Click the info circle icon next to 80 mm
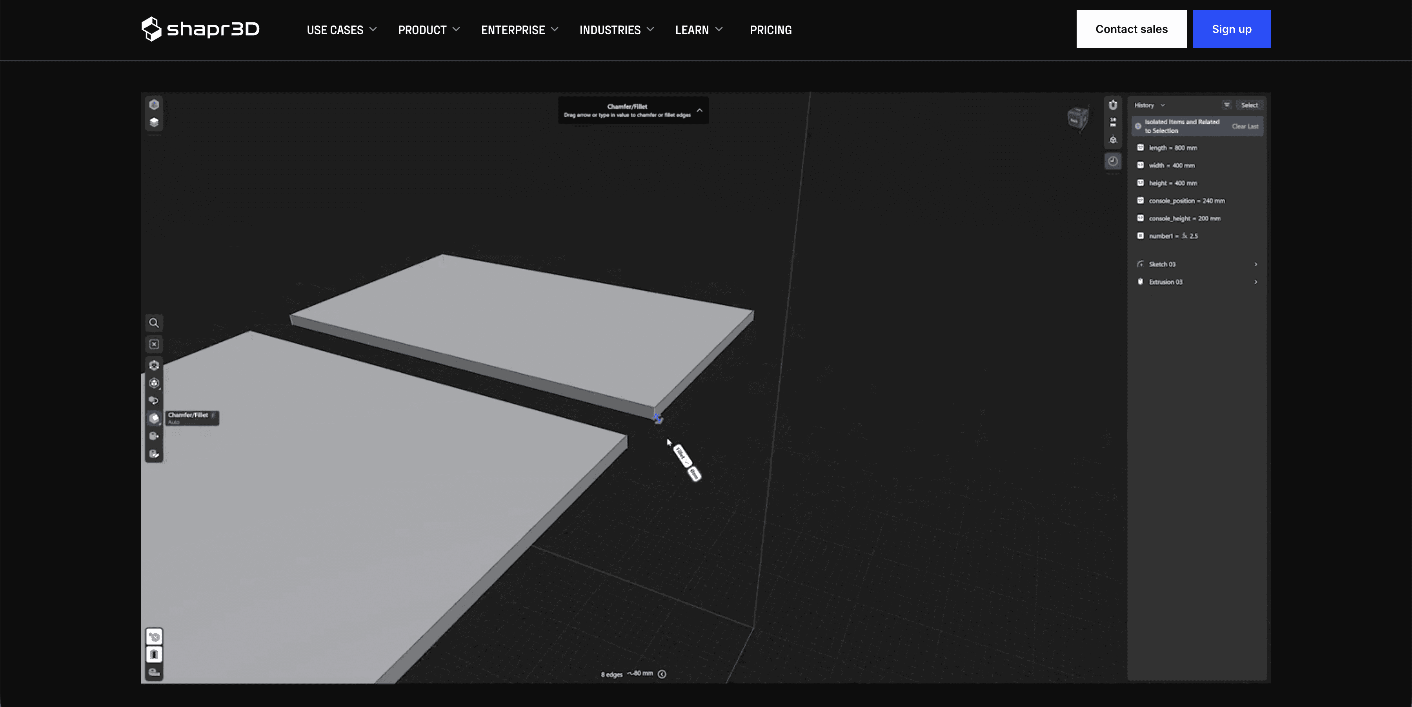This screenshot has width=1412, height=707. (x=662, y=674)
